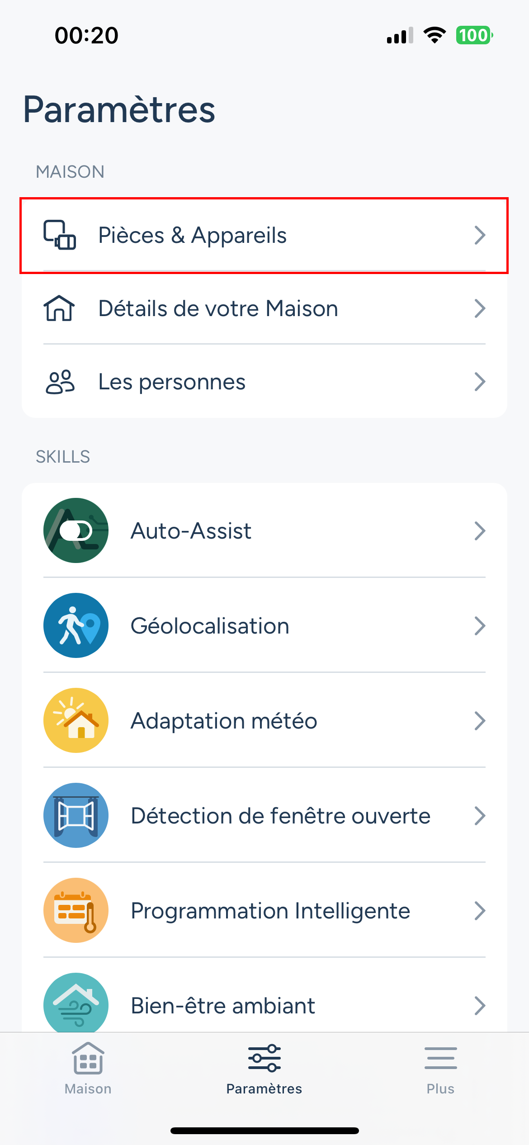Tap the battery indicator in status bar

tap(474, 35)
